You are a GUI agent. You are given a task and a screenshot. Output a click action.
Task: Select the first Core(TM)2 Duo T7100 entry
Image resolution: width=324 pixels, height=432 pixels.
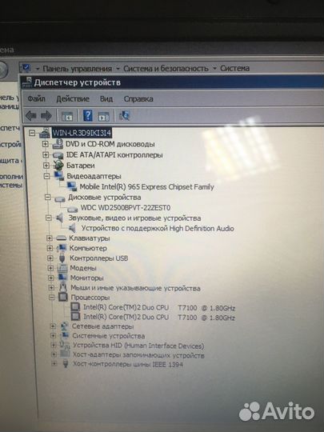point(159,307)
